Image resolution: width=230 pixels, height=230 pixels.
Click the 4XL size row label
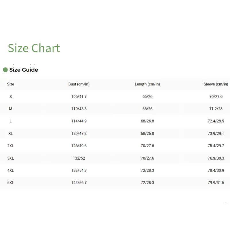tap(11, 170)
